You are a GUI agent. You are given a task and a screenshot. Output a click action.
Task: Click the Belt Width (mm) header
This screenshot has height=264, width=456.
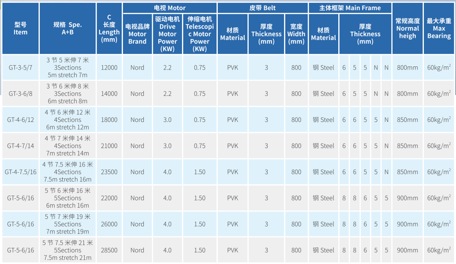point(296,34)
